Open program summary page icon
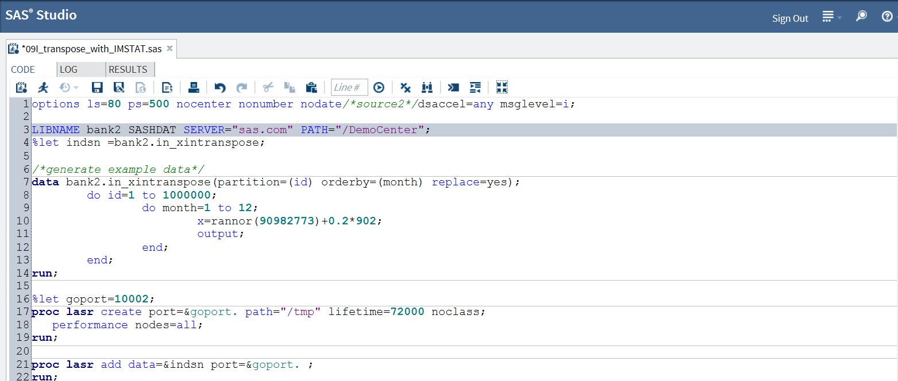Image resolution: width=898 pixels, height=381 pixels. pyautogui.click(x=167, y=87)
